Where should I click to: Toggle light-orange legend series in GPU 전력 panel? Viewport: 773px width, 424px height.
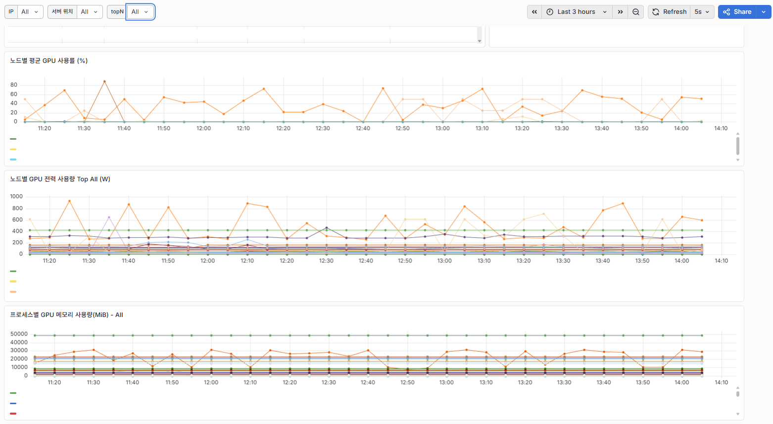coord(13,292)
